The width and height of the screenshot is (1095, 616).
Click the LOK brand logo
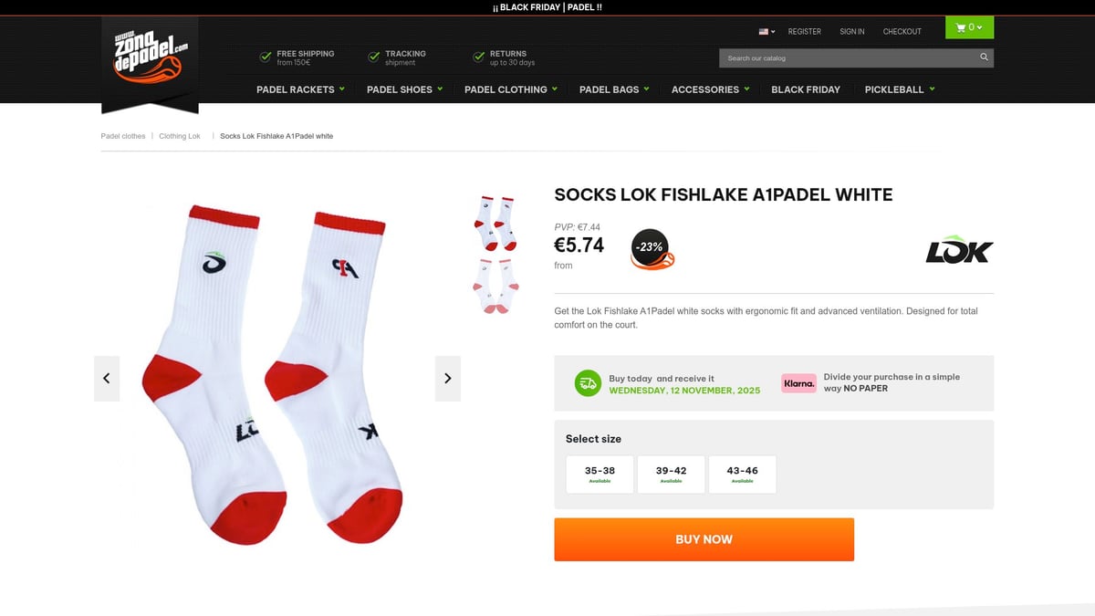click(959, 249)
